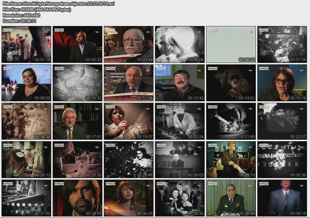Select the bookshelf interview frame at 00:17:51
Screen dimensions: 310x218
(x=77, y=121)
